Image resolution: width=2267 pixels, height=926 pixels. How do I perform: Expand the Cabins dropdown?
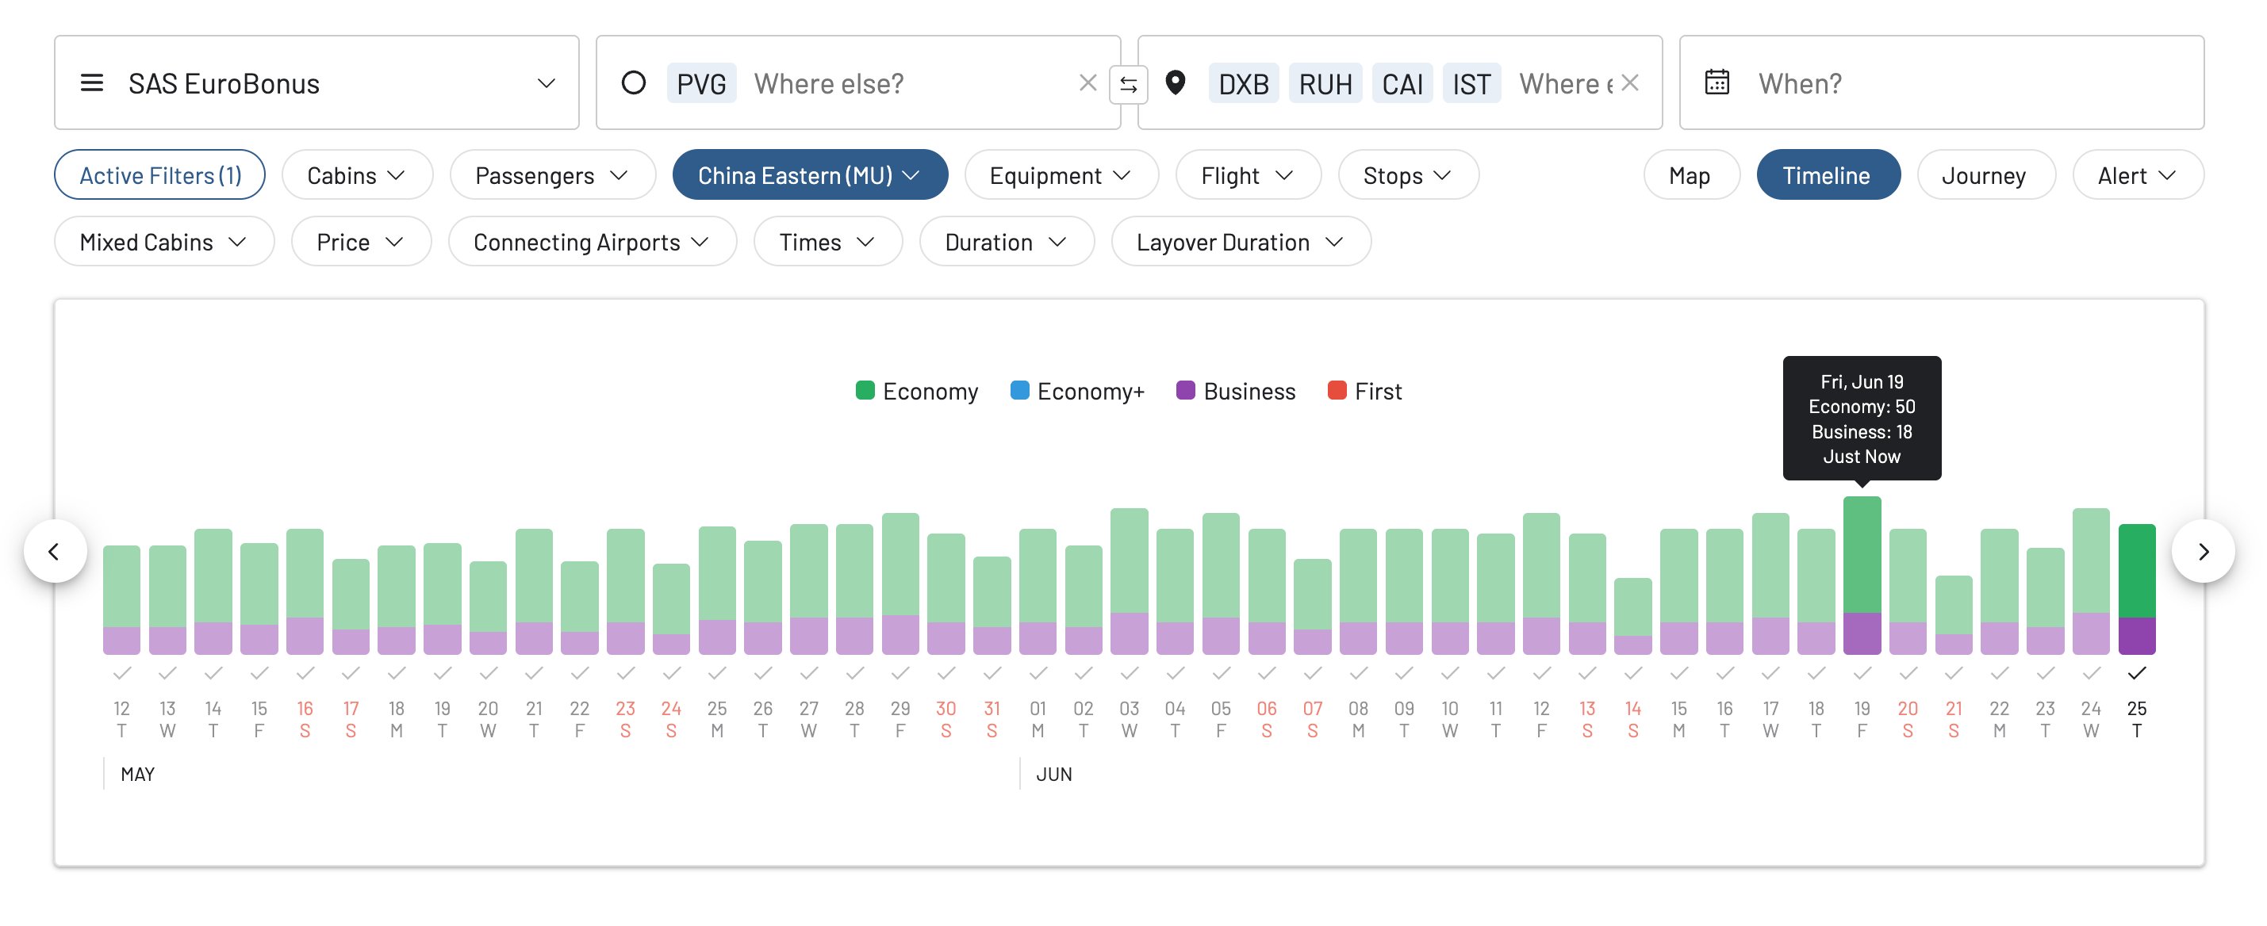pyautogui.click(x=355, y=174)
